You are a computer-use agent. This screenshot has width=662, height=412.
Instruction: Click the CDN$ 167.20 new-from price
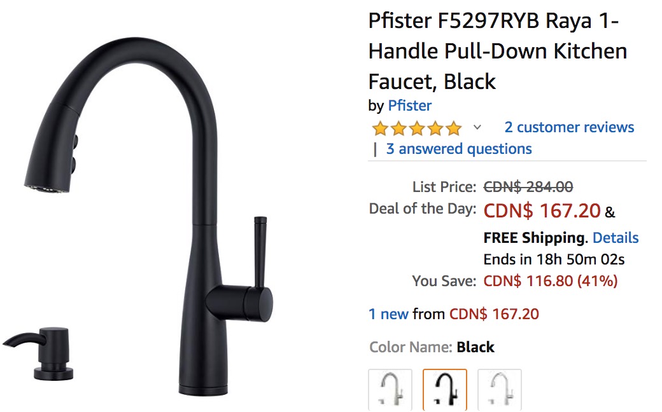[494, 314]
